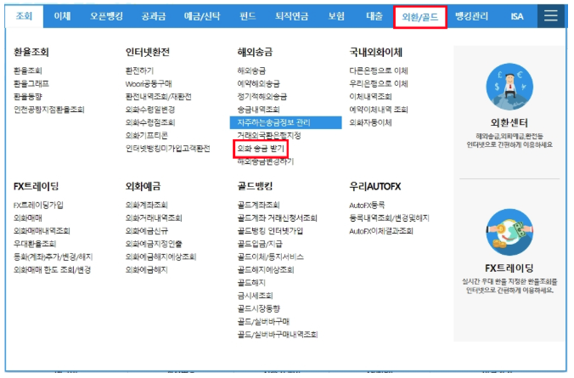Open 정기적해외송금
The image size is (574, 378).
click(x=262, y=97)
